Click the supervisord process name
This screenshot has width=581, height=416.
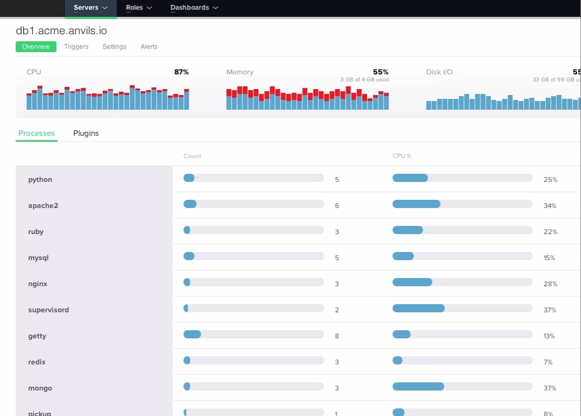(x=48, y=310)
